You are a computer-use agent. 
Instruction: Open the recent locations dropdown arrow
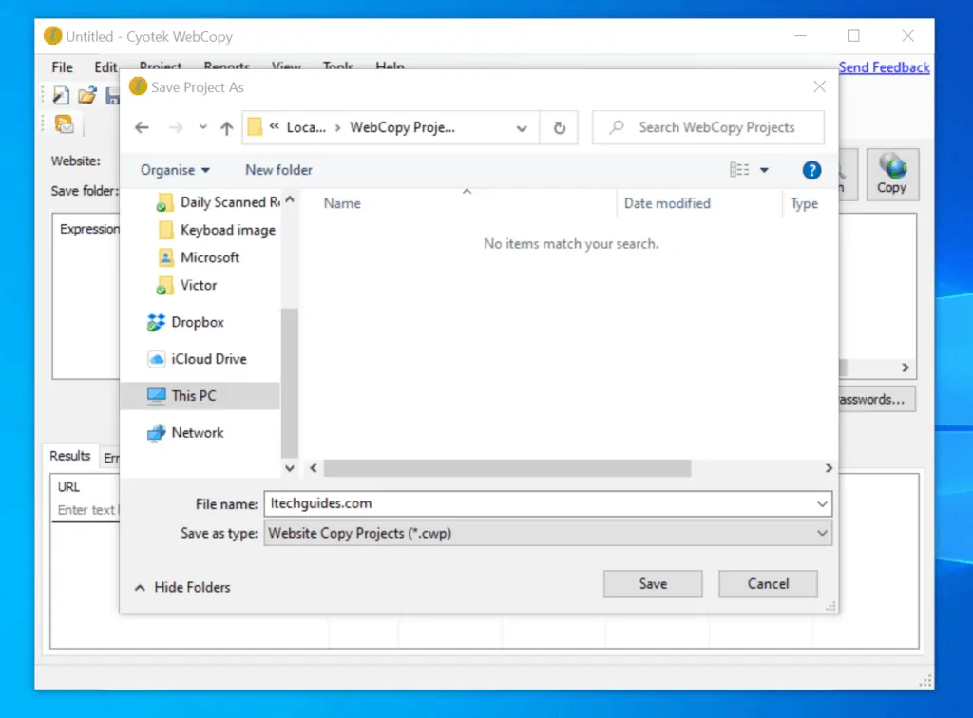point(203,127)
